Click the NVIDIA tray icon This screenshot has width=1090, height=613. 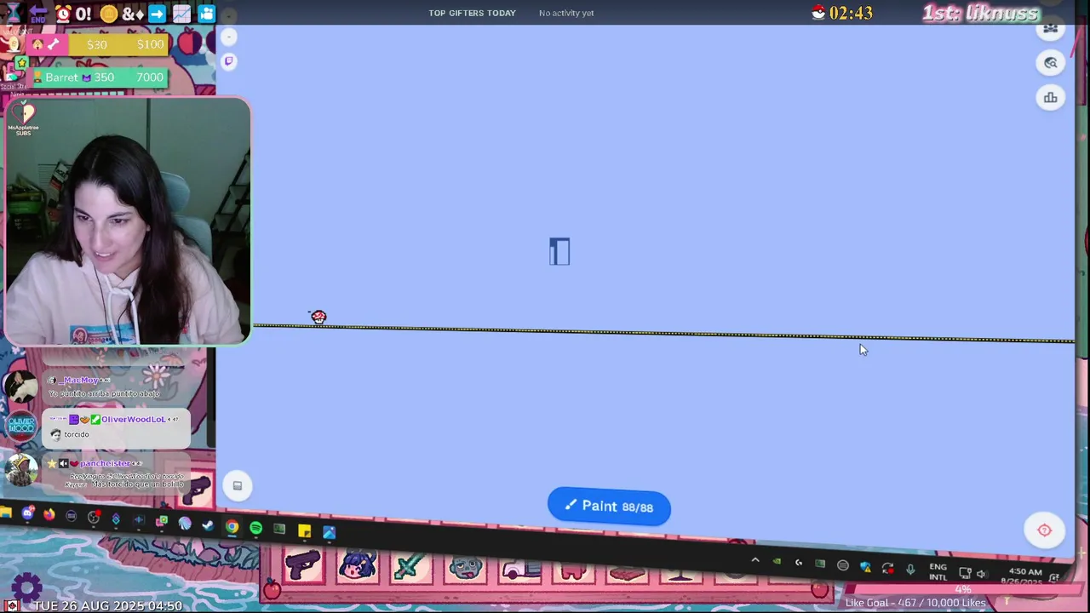[777, 562]
